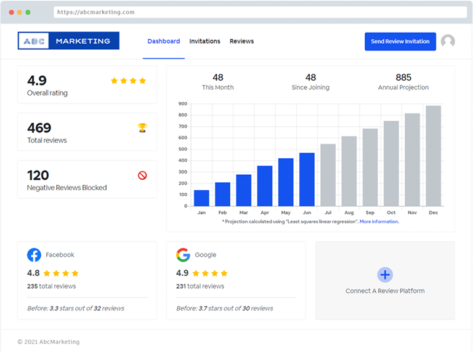Viewport: 473px width, 354px height.
Task: Click the ABC Marketing logo
Action: point(68,41)
